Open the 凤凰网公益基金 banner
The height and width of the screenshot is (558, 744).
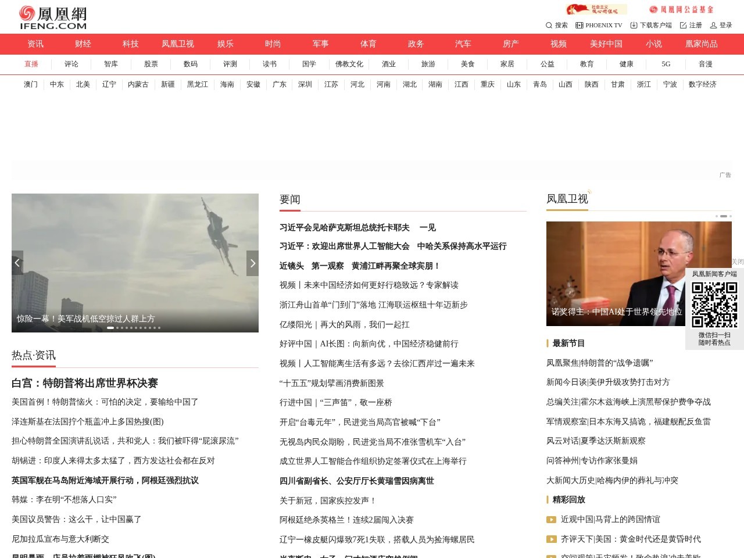681,9
